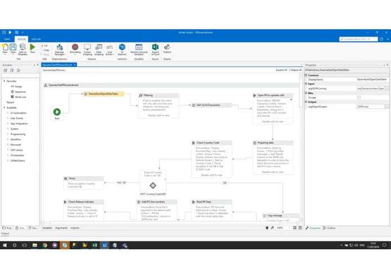The image size is (391, 278).
Task: Click ellipsis button for argJSONComing
Action: 386,88
